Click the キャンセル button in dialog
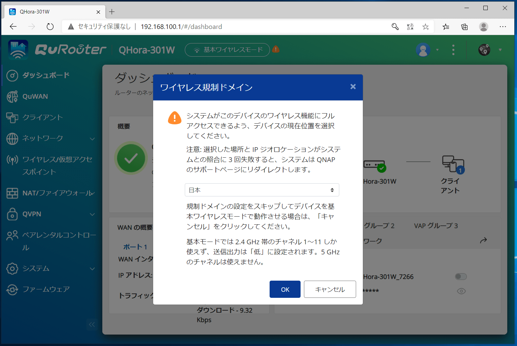Screen dimensions: 517x346 tap(330, 289)
